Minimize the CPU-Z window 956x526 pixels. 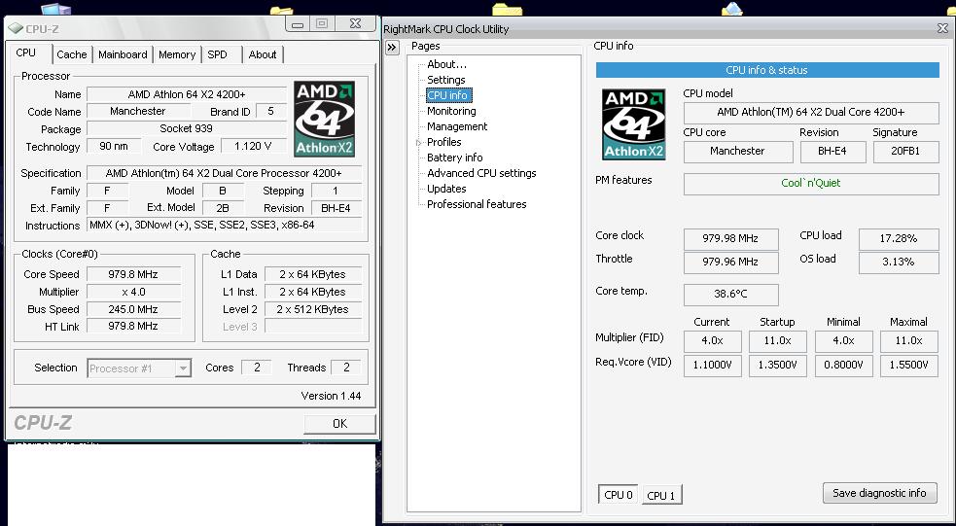click(x=298, y=24)
